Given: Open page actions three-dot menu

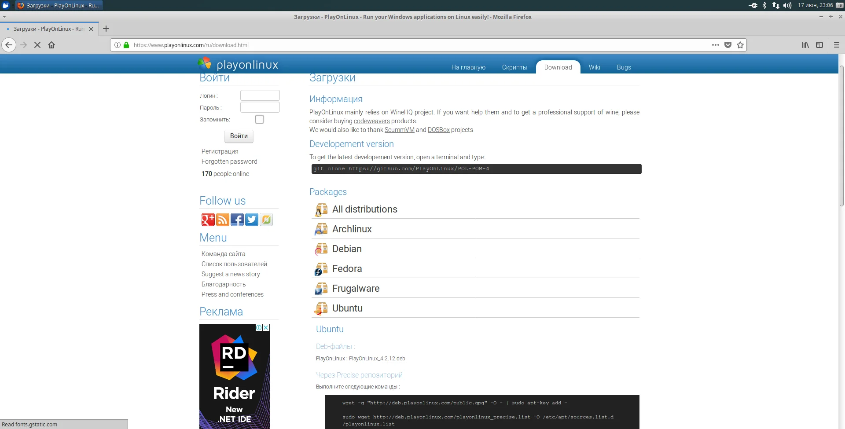Looking at the screenshot, I should 716,45.
